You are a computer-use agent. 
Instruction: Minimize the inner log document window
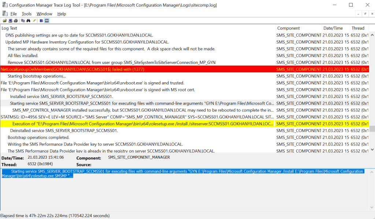click(x=358, y=14)
